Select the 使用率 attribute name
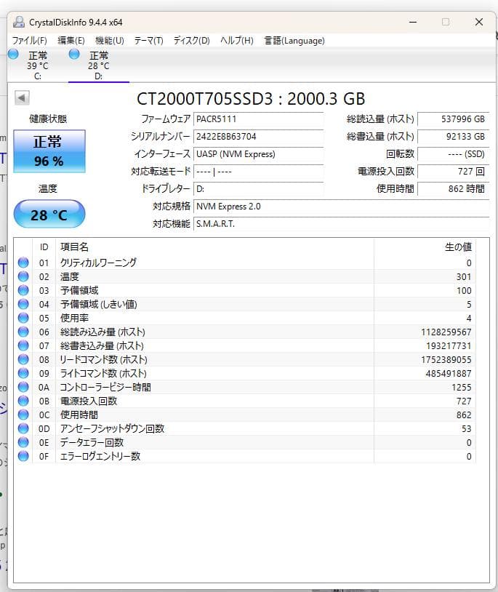This screenshot has height=592, width=498. click(74, 318)
